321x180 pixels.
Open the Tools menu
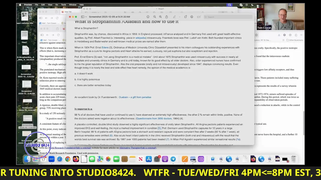click(64, 5)
